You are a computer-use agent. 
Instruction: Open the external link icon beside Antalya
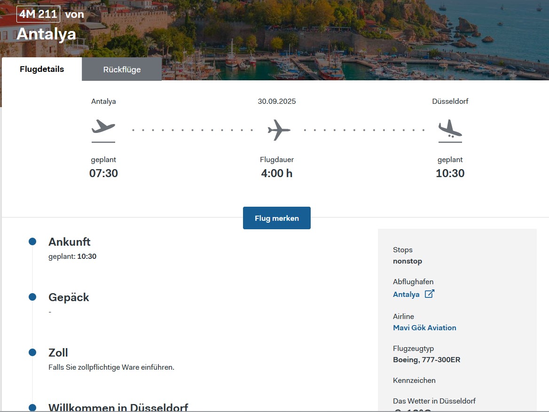click(429, 294)
